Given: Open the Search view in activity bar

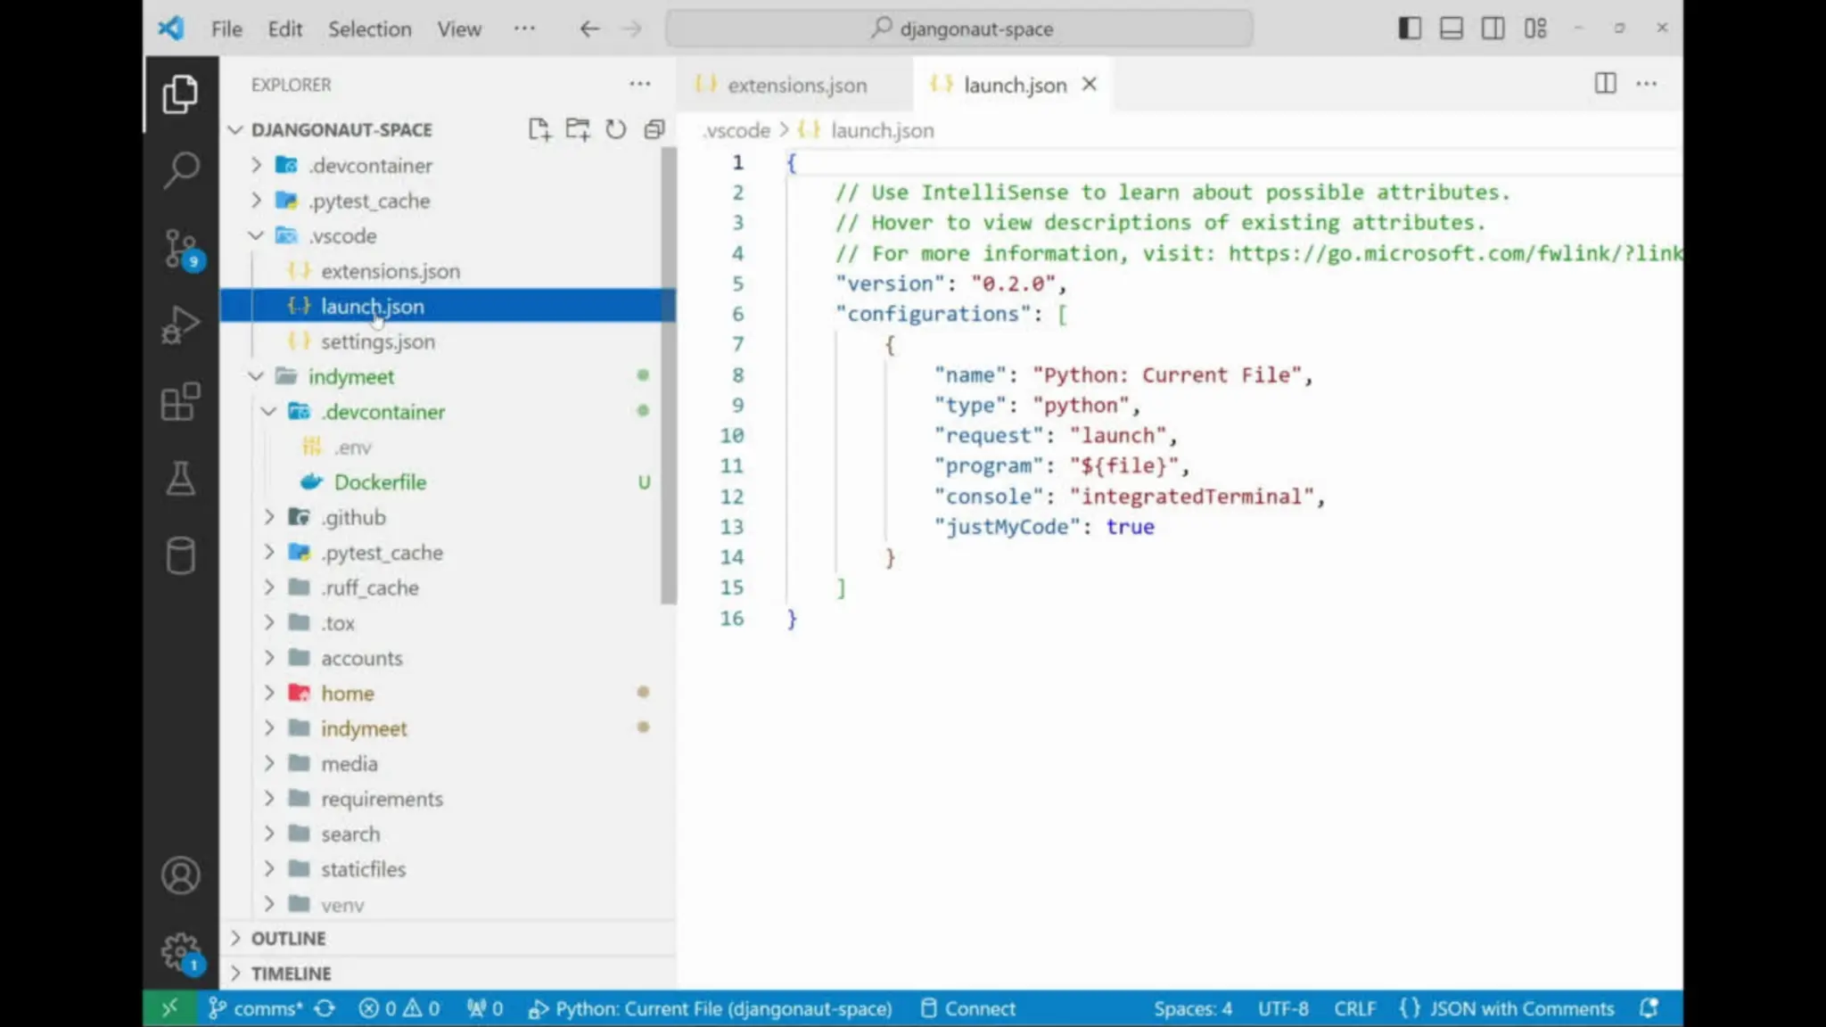Looking at the screenshot, I should pyautogui.click(x=180, y=169).
